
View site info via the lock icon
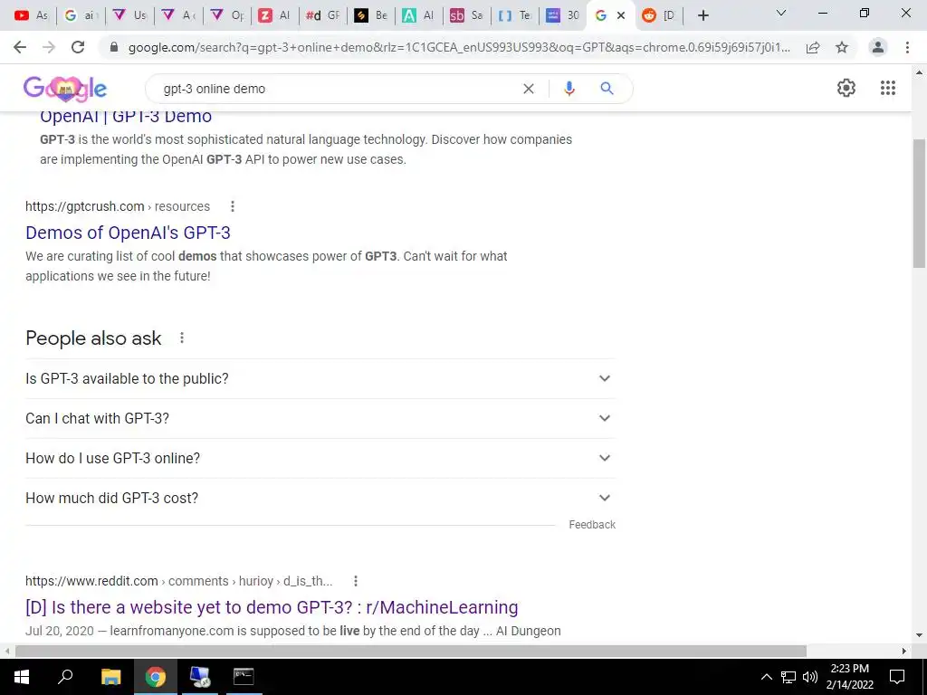pos(115,47)
